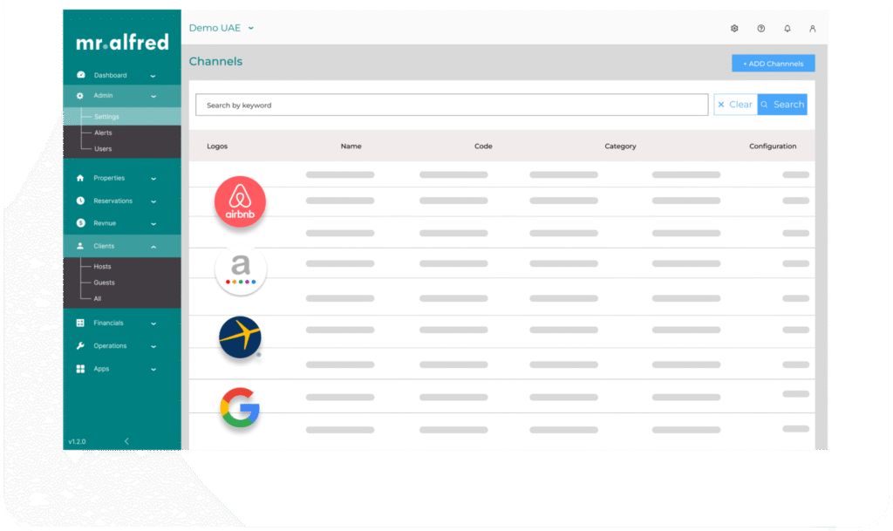Screen dimensions: 893x531
Task: Open the help question mark icon
Action: [x=760, y=29]
